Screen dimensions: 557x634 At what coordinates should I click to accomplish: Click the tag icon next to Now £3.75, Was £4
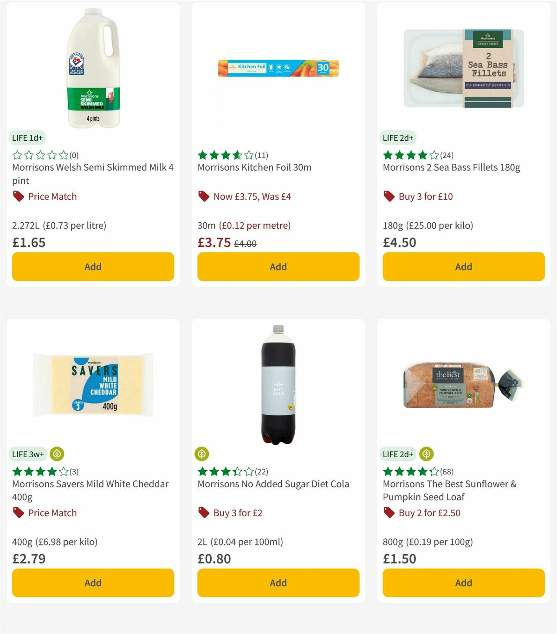click(x=203, y=196)
